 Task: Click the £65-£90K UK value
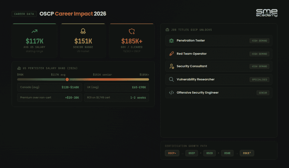(x=139, y=87)
